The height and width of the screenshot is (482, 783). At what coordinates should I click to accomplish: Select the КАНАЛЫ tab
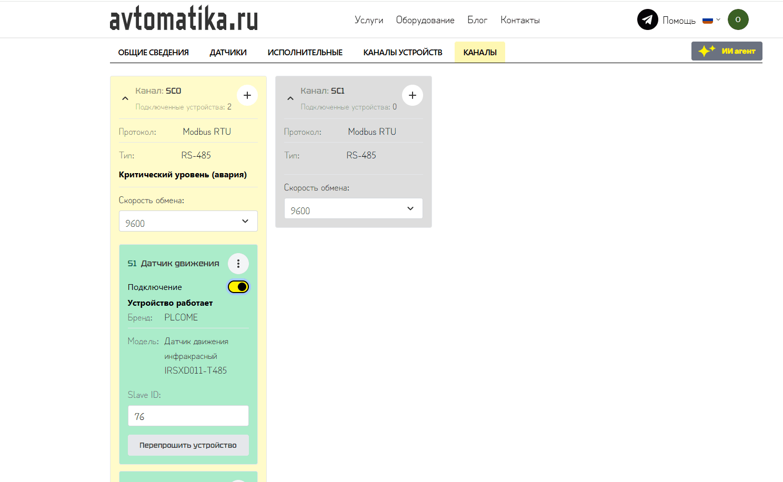pyautogui.click(x=480, y=52)
